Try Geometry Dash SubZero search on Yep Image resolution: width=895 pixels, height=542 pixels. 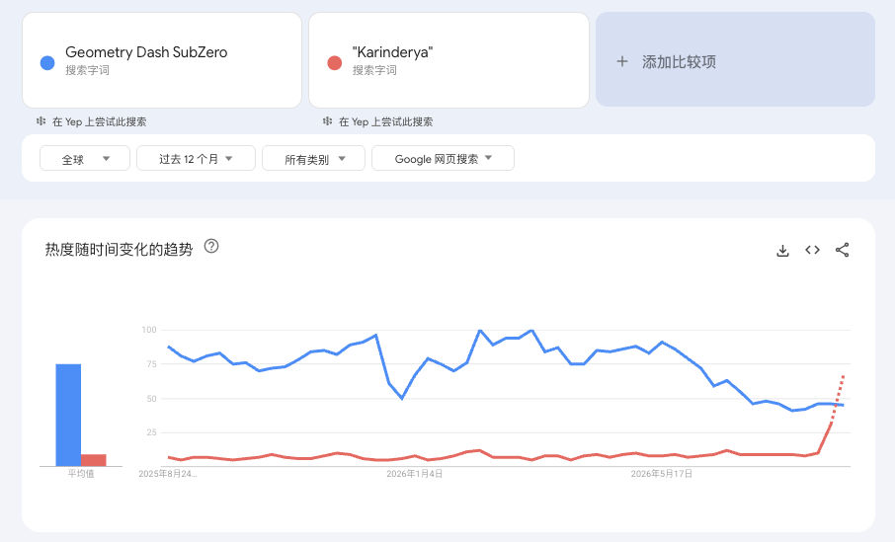[100, 121]
